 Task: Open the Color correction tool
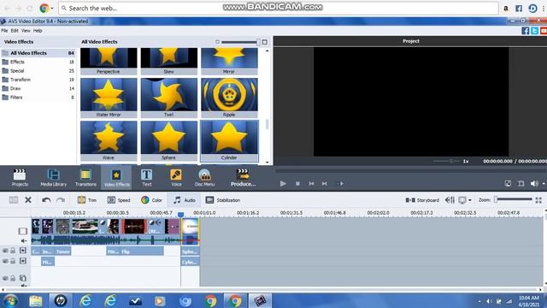[x=151, y=200]
